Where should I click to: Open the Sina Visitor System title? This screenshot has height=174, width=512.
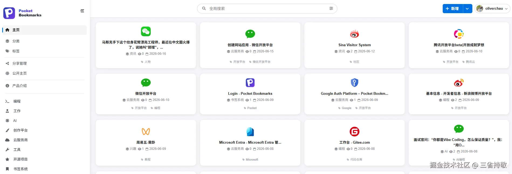pyautogui.click(x=355, y=45)
